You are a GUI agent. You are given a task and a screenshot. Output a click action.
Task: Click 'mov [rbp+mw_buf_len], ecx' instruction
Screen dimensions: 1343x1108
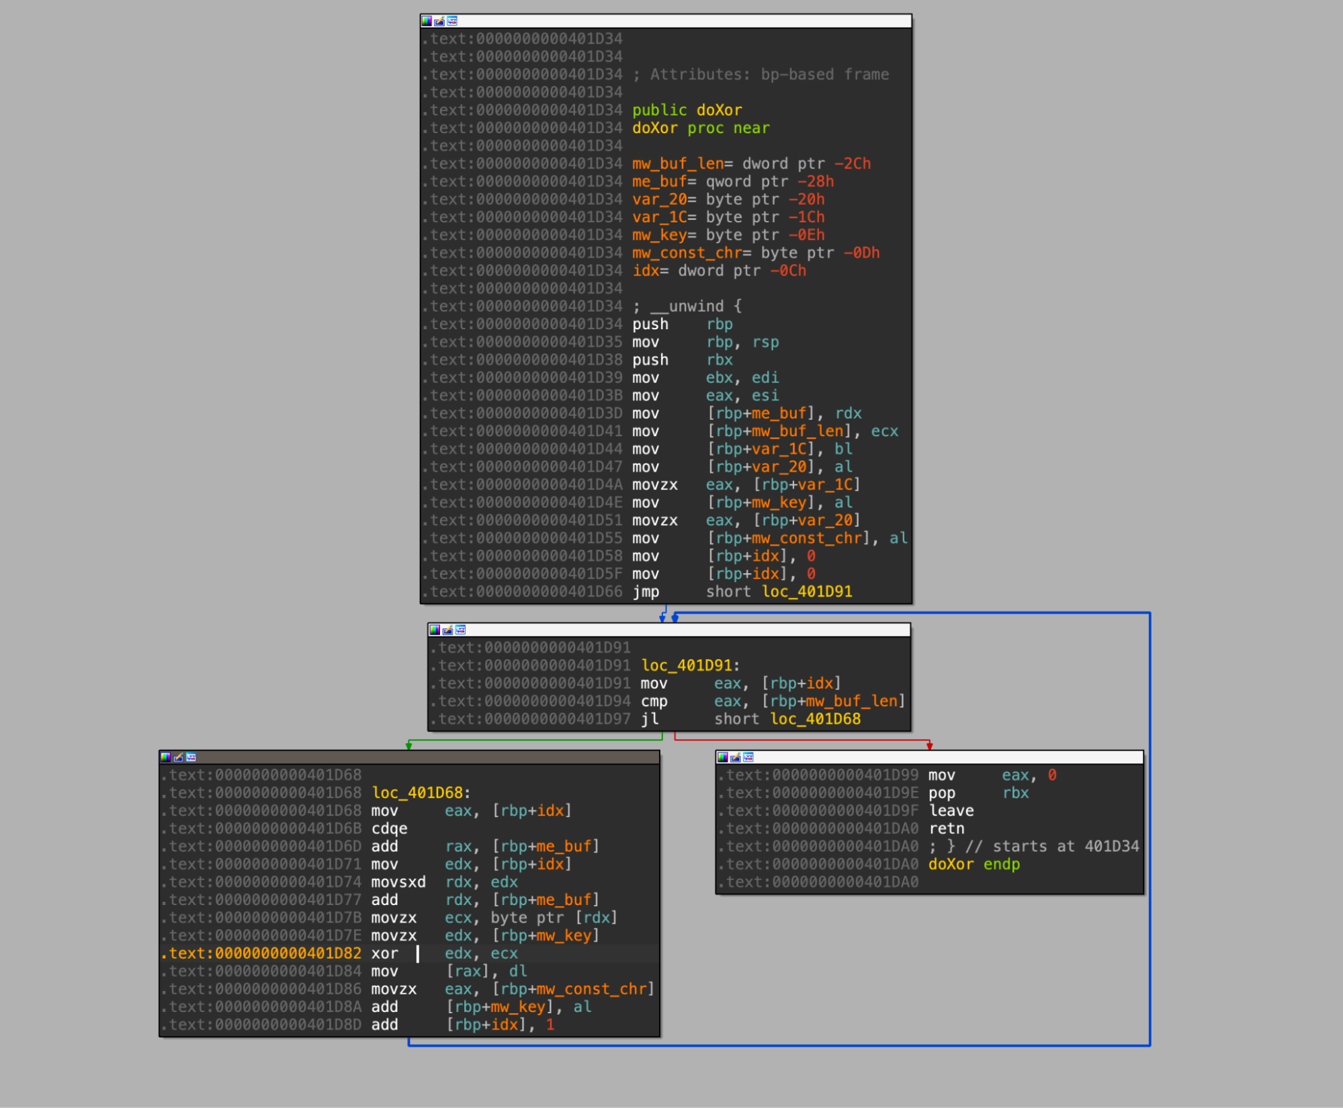[765, 431]
